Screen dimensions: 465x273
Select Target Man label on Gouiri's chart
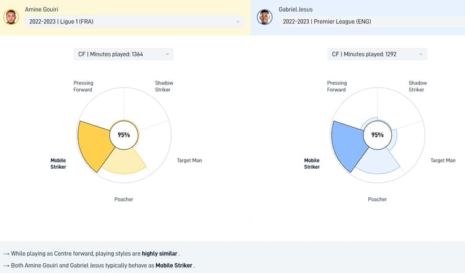tap(189, 161)
